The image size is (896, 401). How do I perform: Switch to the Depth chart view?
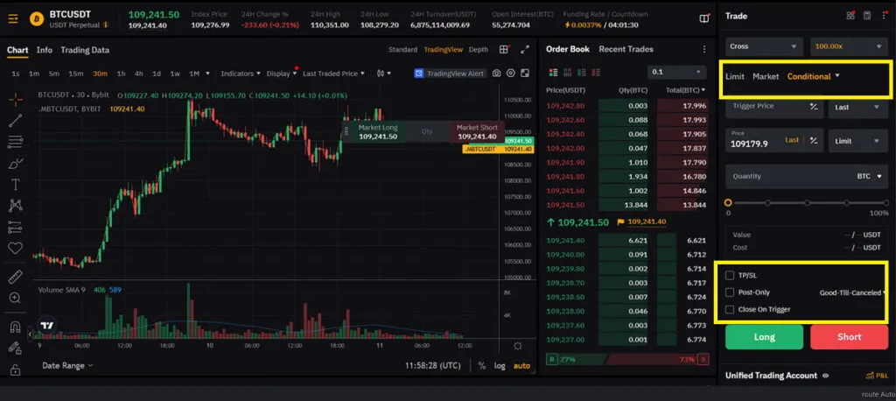tap(479, 50)
